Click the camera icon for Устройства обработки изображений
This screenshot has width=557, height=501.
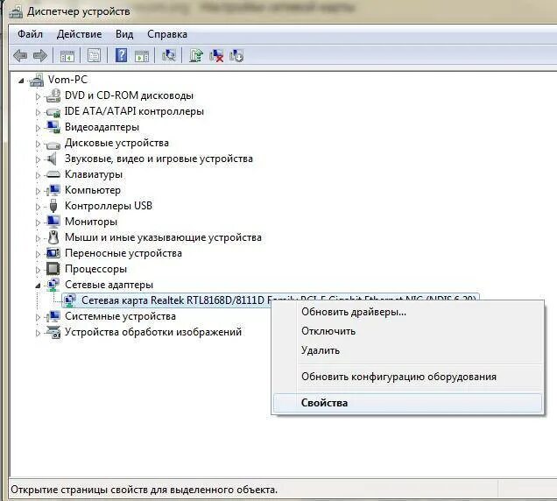[53, 332]
